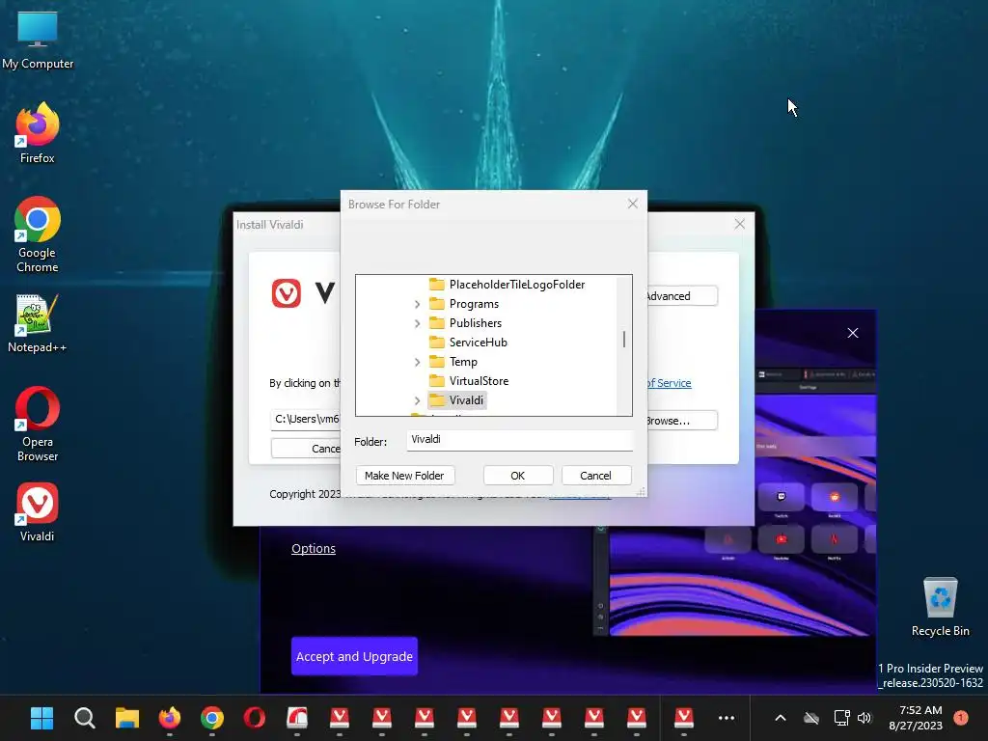This screenshot has height=741, width=988.
Task: Click the Make New Folder button
Action: click(404, 476)
